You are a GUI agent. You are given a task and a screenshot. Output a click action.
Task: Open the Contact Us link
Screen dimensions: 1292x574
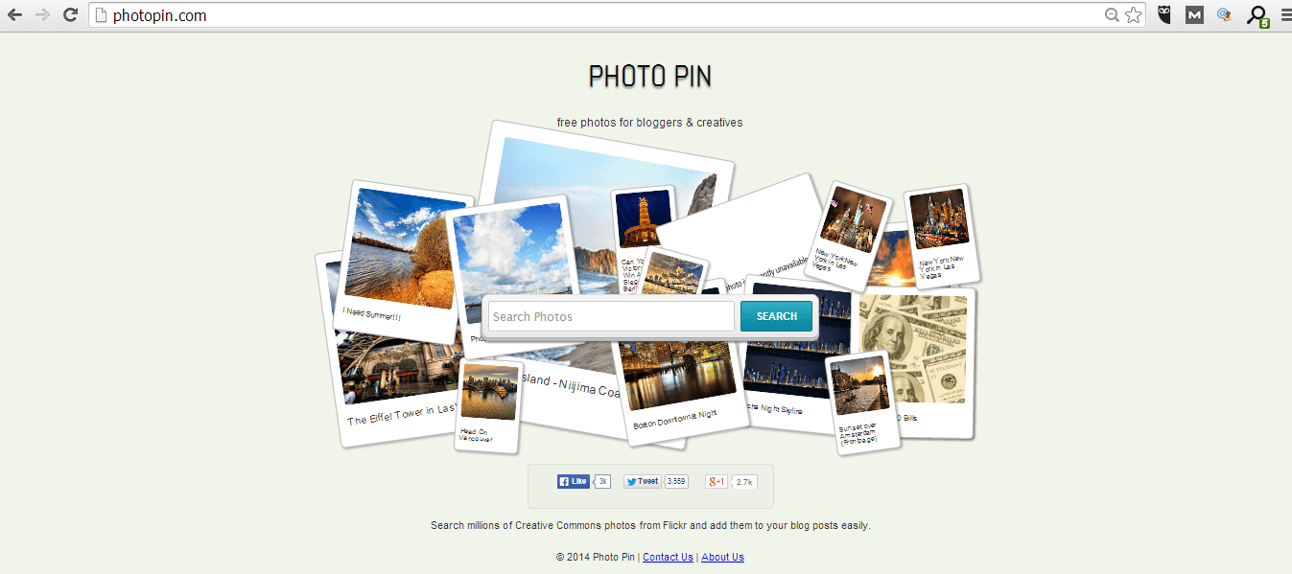click(x=668, y=557)
